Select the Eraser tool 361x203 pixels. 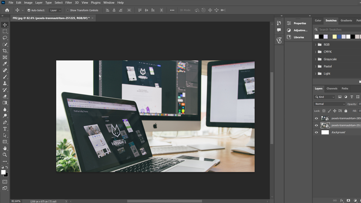click(5, 97)
